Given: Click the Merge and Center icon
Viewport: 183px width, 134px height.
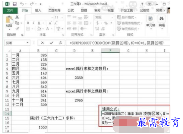Looking at the screenshot, I should (x=86, y=23).
